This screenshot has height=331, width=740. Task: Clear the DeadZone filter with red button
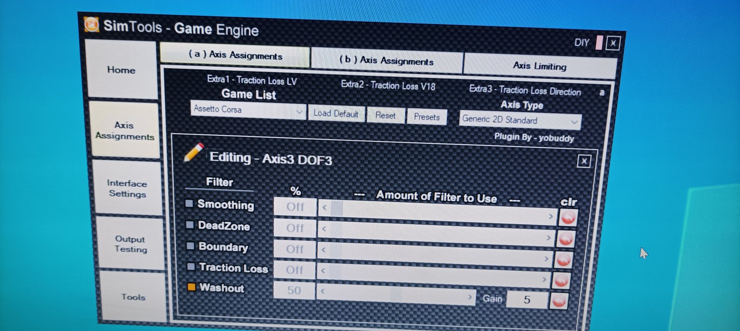566,239
